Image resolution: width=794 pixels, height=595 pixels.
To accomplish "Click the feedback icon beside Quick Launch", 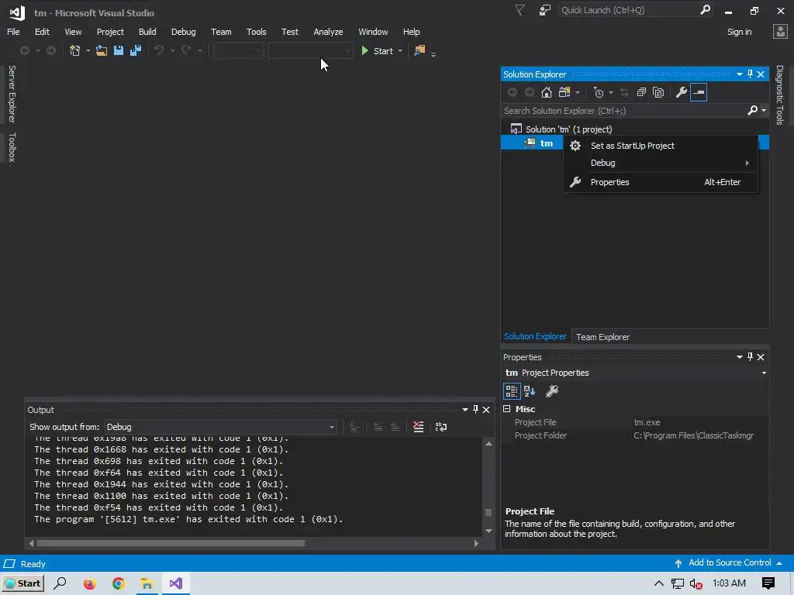I will click(544, 10).
